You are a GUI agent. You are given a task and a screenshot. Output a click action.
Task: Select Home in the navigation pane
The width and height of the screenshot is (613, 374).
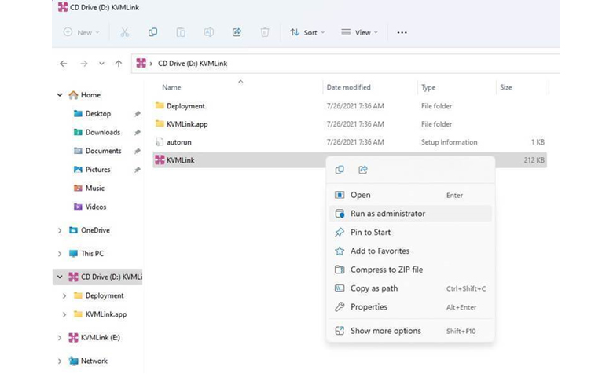tap(90, 94)
